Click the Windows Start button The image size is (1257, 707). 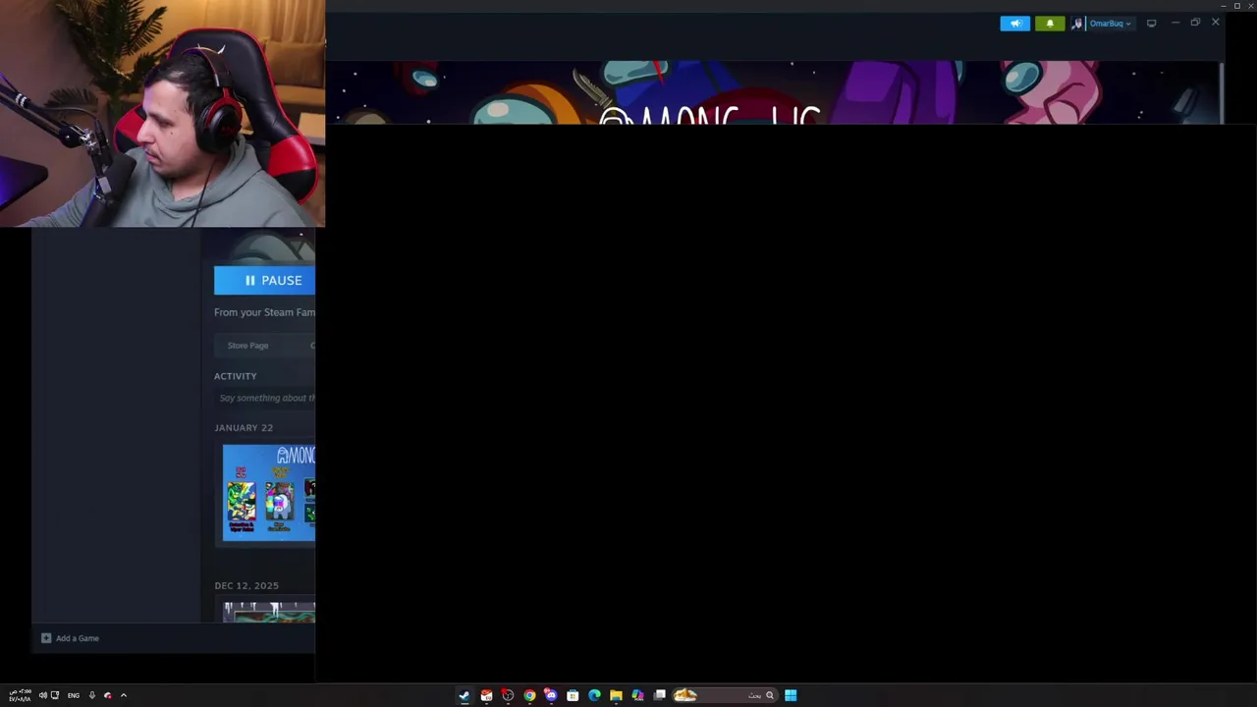coord(791,695)
